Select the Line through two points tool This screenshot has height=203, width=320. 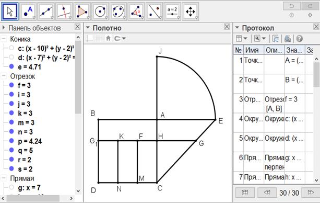coord(46,12)
